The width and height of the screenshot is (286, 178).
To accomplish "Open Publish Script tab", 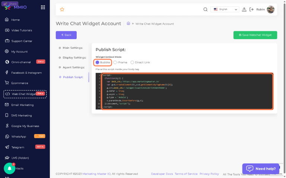I will 71,77.
